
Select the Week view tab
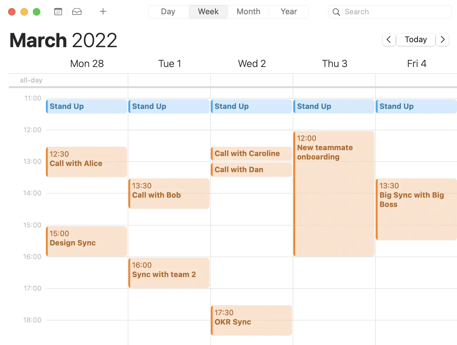click(x=208, y=11)
